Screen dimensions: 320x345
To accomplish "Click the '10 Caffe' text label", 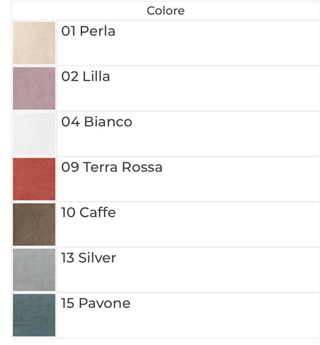I will pyautogui.click(x=88, y=212).
